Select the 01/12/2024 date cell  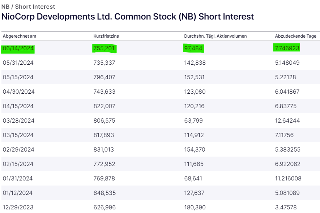pos(18,193)
